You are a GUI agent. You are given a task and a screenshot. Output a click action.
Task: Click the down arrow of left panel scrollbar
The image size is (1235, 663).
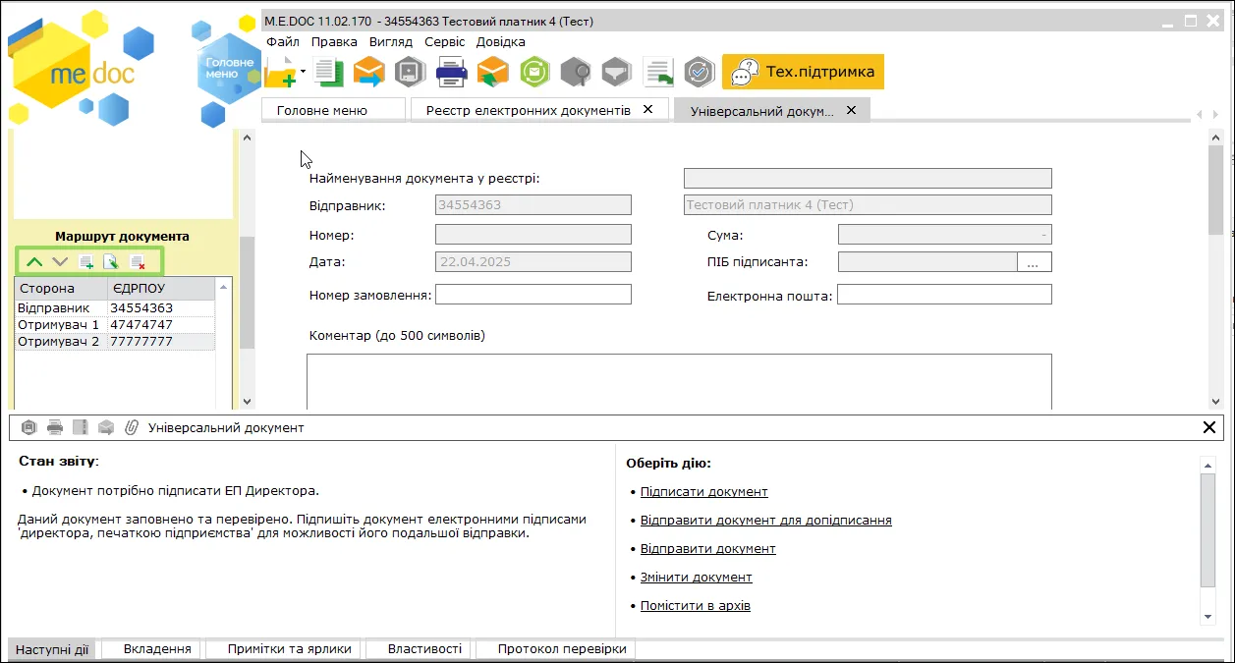[247, 401]
